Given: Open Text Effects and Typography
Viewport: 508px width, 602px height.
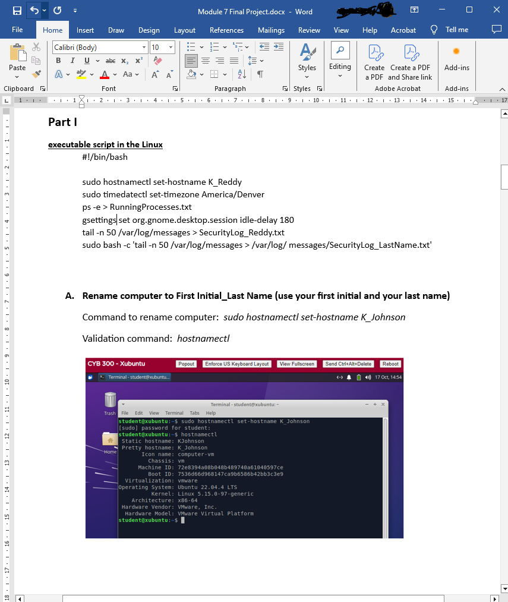Looking at the screenshot, I should click(x=59, y=74).
